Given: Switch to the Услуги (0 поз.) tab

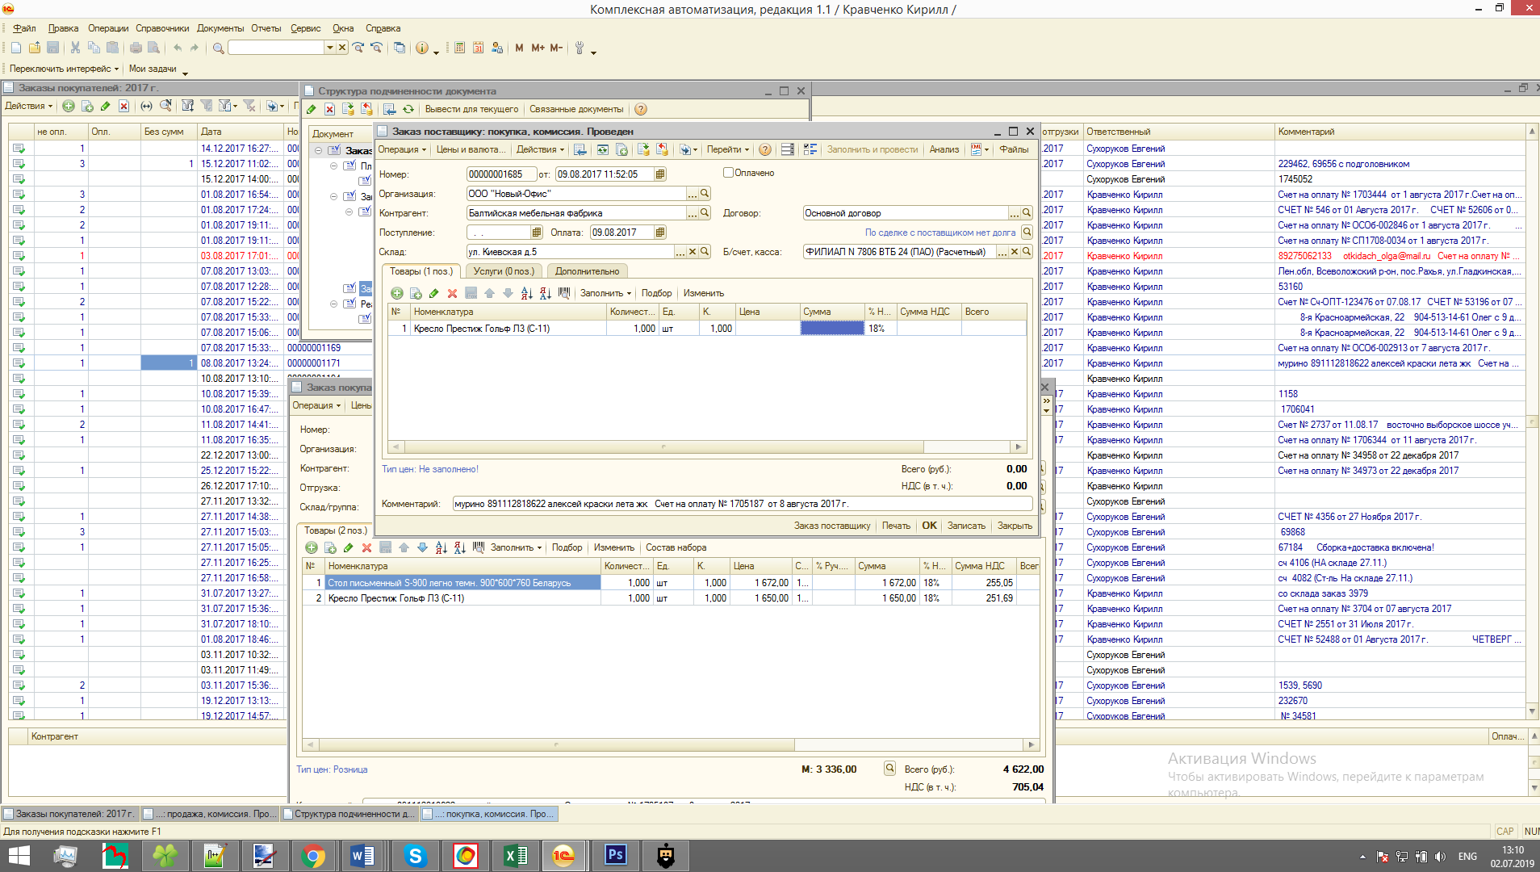Looking at the screenshot, I should [504, 272].
